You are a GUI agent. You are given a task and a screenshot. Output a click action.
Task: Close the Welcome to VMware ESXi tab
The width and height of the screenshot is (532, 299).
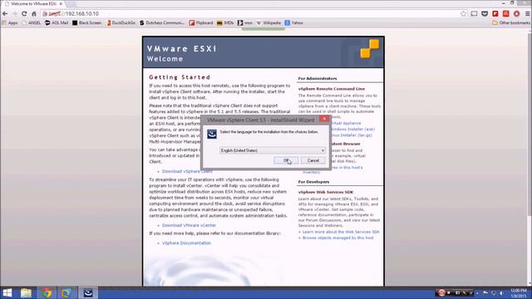pos(61,3)
